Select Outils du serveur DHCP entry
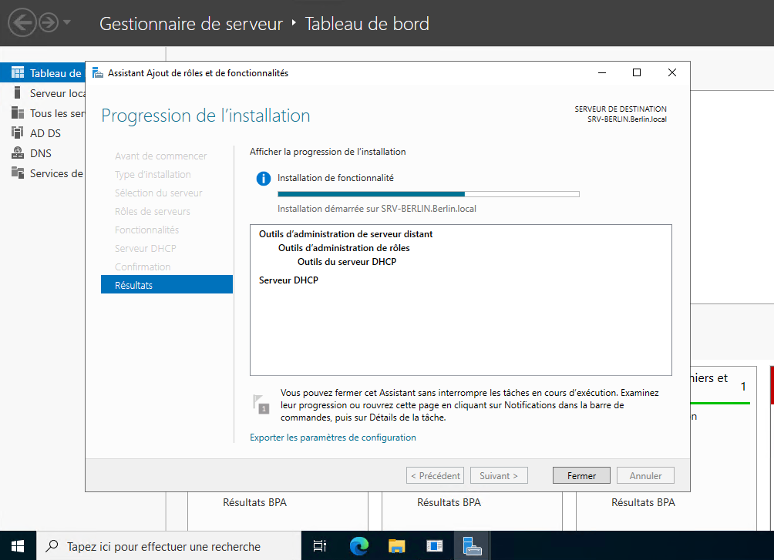Screen dimensions: 774x560 pos(346,262)
